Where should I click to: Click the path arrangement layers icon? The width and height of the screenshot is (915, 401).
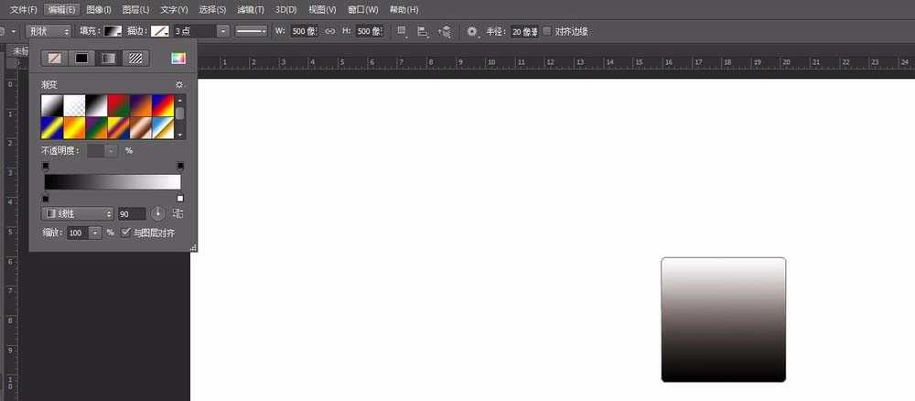point(445,31)
